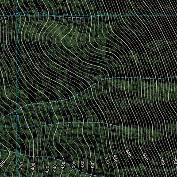Screen dimensions: 177x177
Task: Click the 600 contour elevation label
Action: 128,153
